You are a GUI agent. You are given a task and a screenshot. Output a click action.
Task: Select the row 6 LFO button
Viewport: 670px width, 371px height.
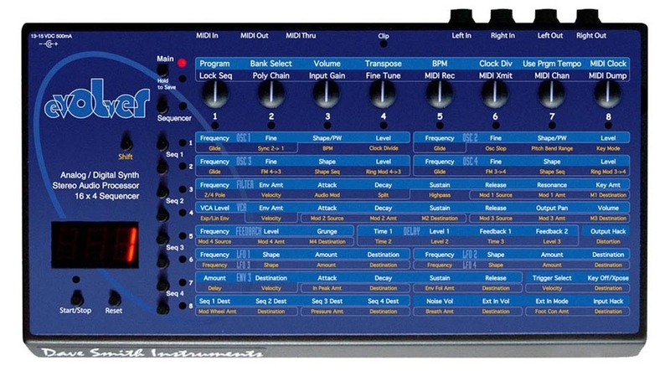pyautogui.click(x=162, y=260)
